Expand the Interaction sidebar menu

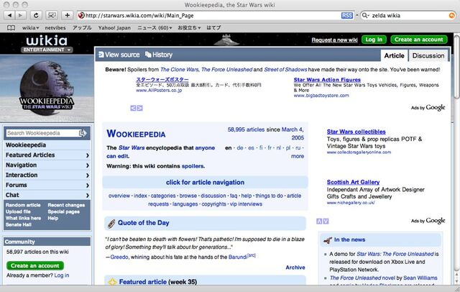[47, 175]
